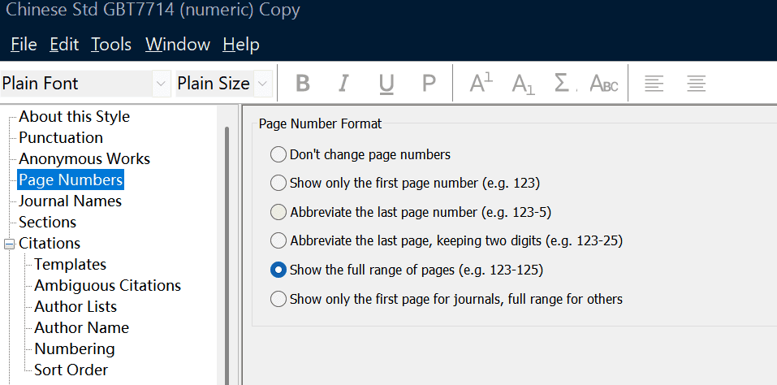777x385 pixels.
Task: Open the File menu
Action: click(x=24, y=44)
